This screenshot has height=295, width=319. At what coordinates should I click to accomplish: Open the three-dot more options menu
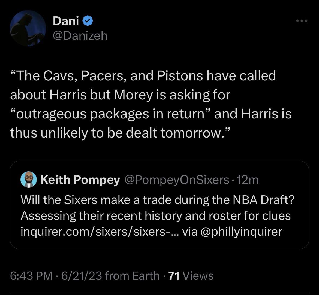(x=302, y=21)
